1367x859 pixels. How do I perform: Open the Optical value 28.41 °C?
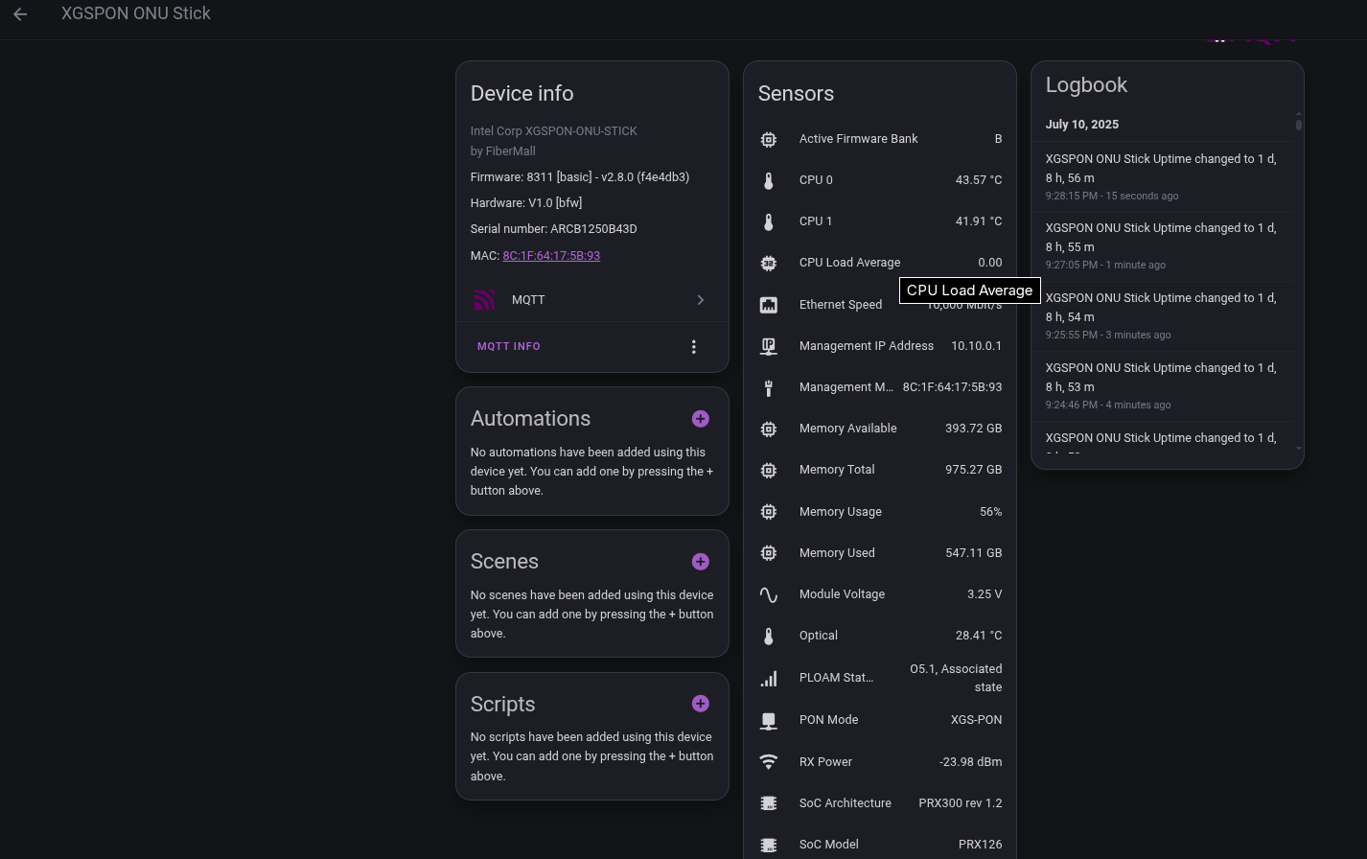pyautogui.click(x=979, y=636)
